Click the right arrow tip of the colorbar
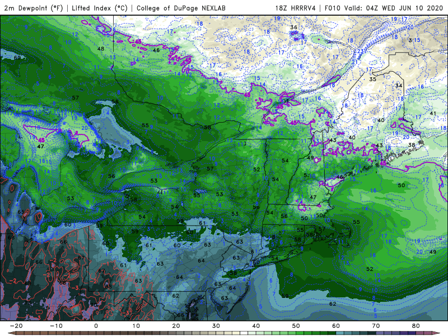Screen dimensions: 448x336 [437, 333]
